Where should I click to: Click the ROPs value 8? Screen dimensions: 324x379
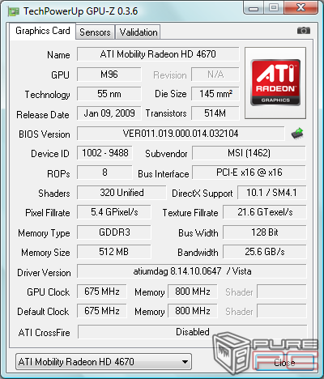(x=104, y=172)
